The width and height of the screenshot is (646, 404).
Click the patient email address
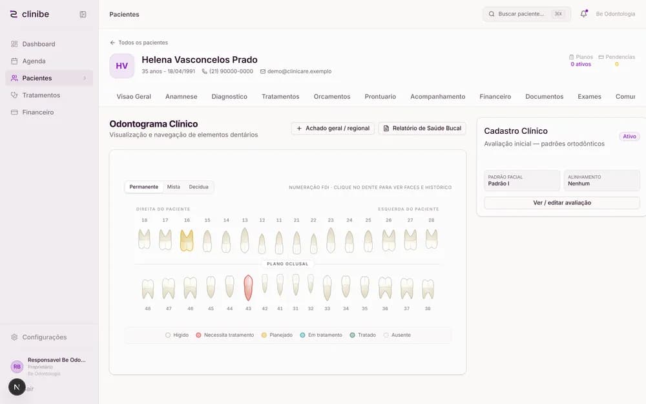coord(296,71)
